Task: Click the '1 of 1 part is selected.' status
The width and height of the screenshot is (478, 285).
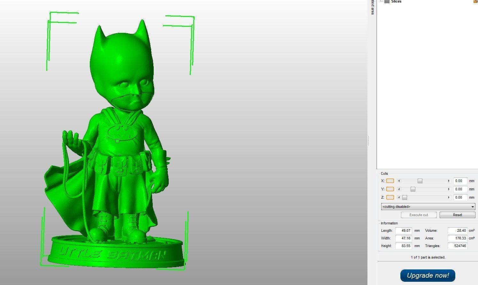Action: point(428,257)
